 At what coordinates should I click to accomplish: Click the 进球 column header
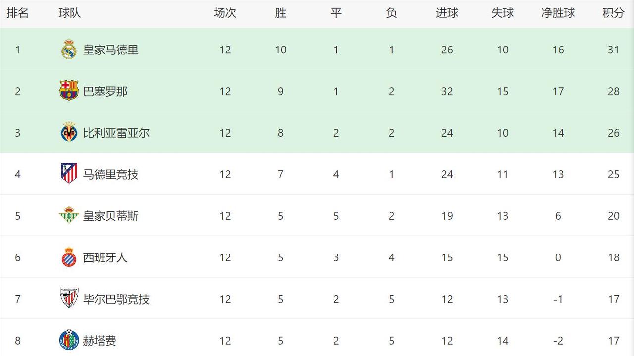(447, 13)
